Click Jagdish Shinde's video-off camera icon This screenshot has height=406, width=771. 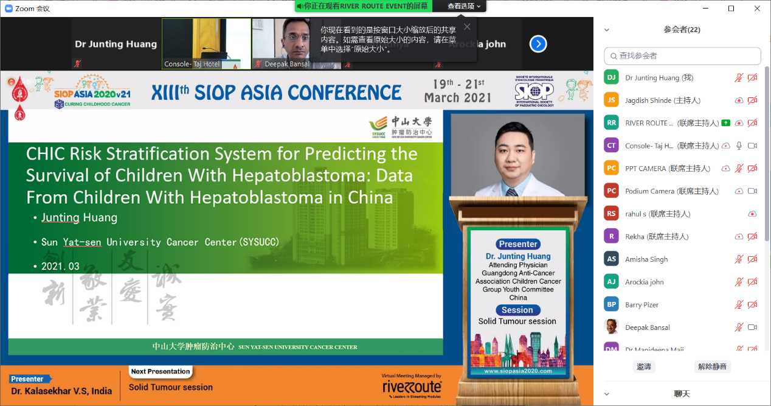point(752,100)
